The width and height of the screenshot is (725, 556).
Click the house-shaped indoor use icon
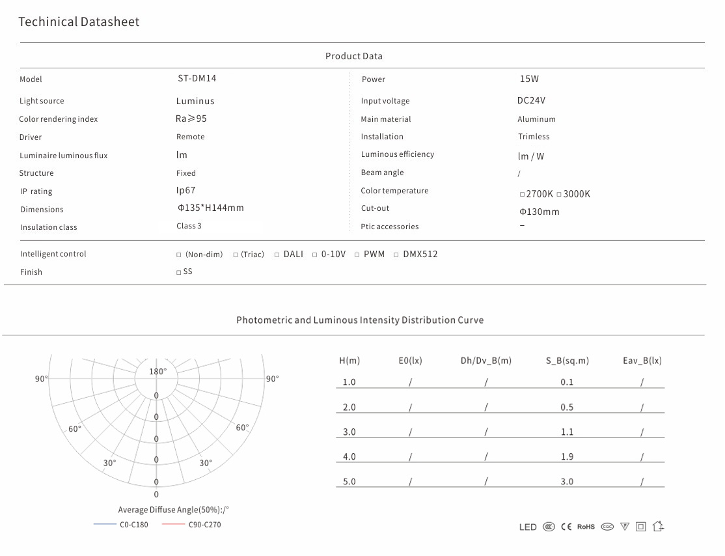click(658, 526)
